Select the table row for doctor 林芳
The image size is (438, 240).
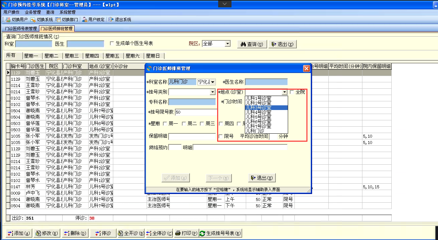(199, 187)
